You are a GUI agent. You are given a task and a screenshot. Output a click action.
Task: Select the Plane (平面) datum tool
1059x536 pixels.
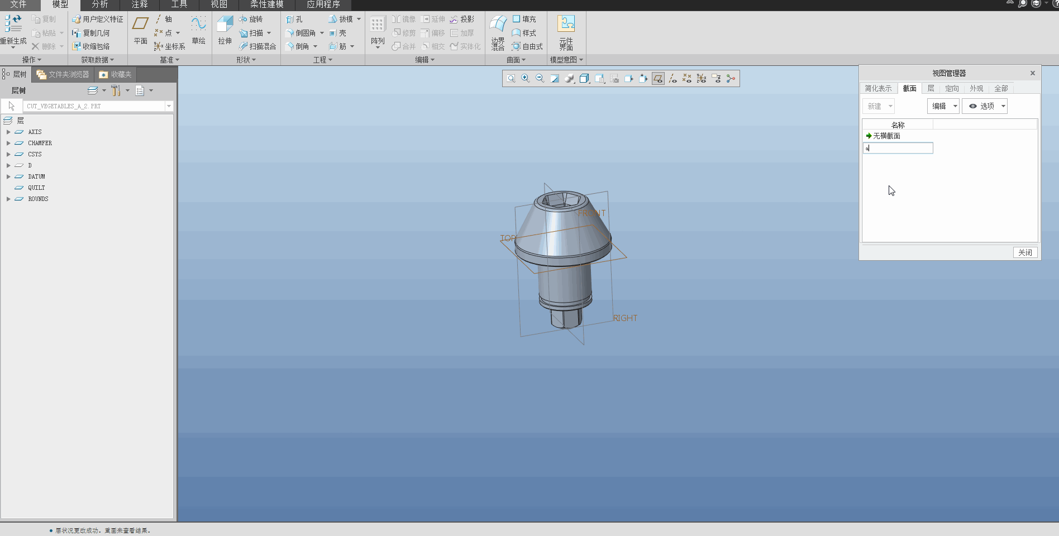click(140, 31)
